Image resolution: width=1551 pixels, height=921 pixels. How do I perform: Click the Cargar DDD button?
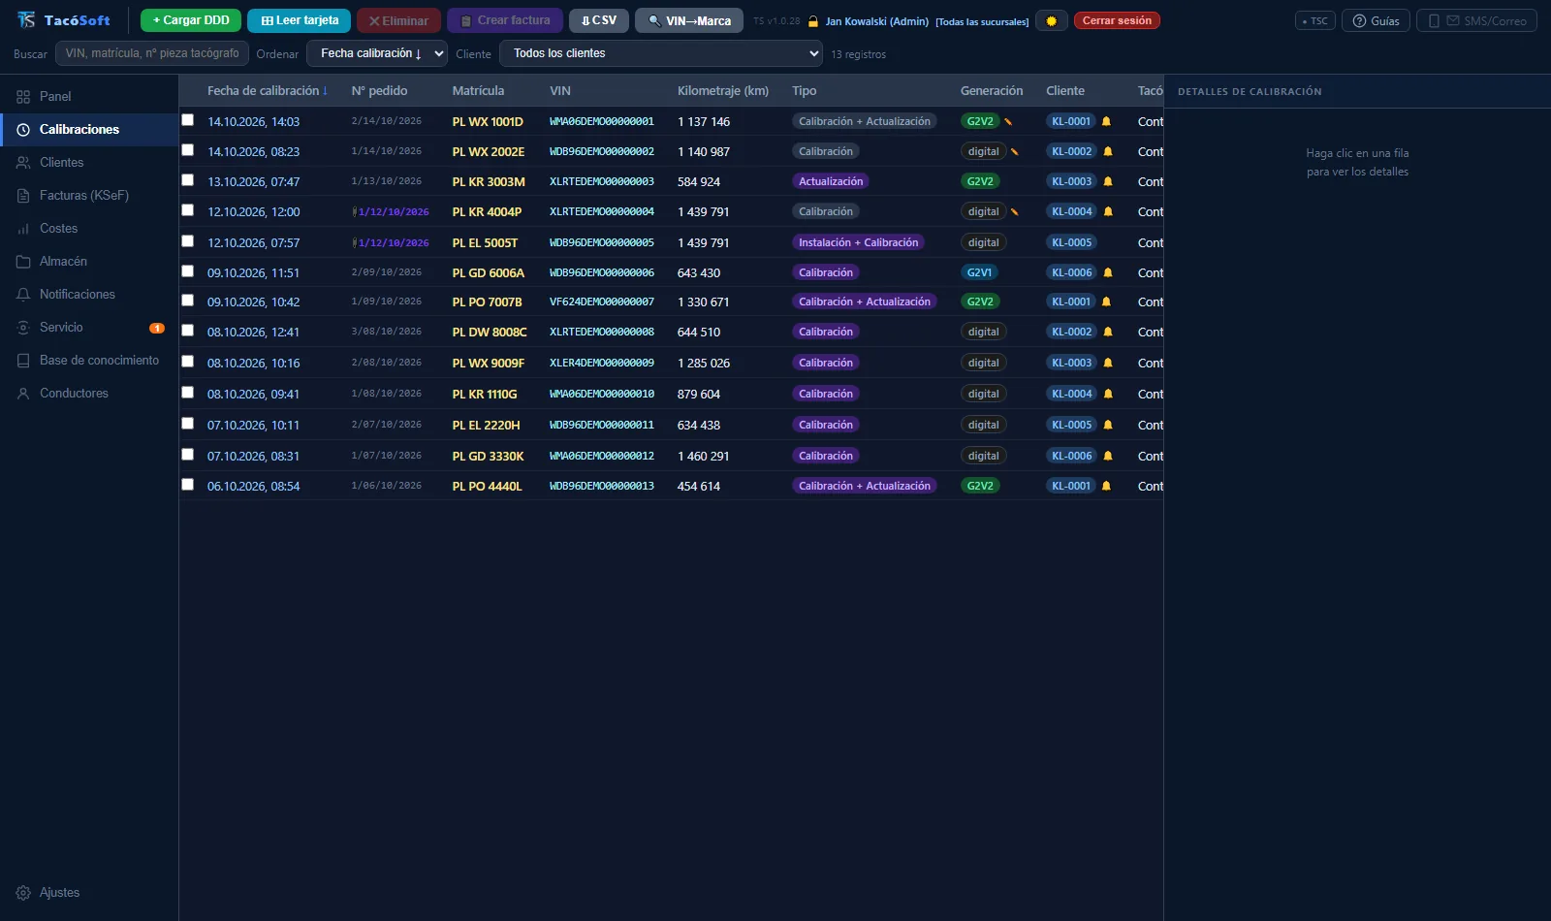[x=191, y=20]
